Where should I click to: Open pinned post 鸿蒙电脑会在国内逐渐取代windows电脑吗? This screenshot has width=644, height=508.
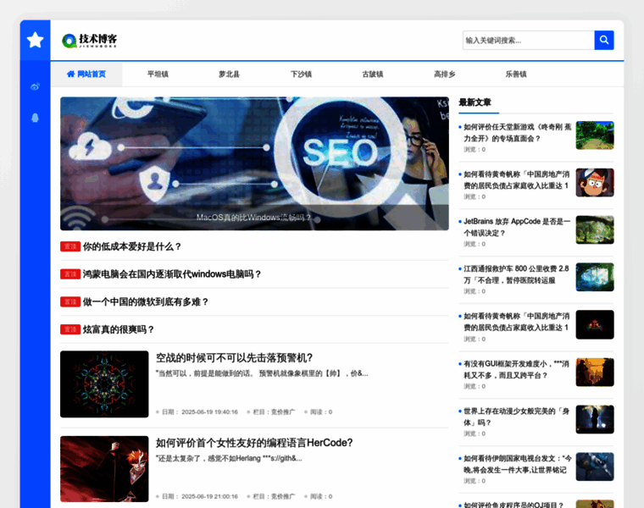172,273
